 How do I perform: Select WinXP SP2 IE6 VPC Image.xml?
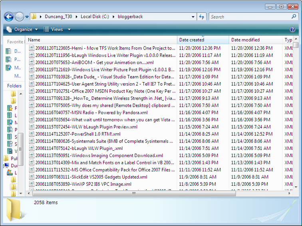click(x=83, y=184)
